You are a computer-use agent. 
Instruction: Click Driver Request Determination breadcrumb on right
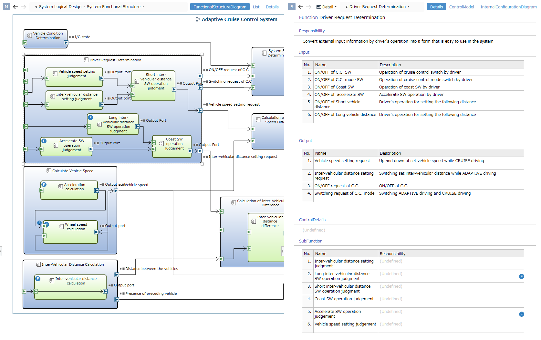pyautogui.click(x=378, y=7)
